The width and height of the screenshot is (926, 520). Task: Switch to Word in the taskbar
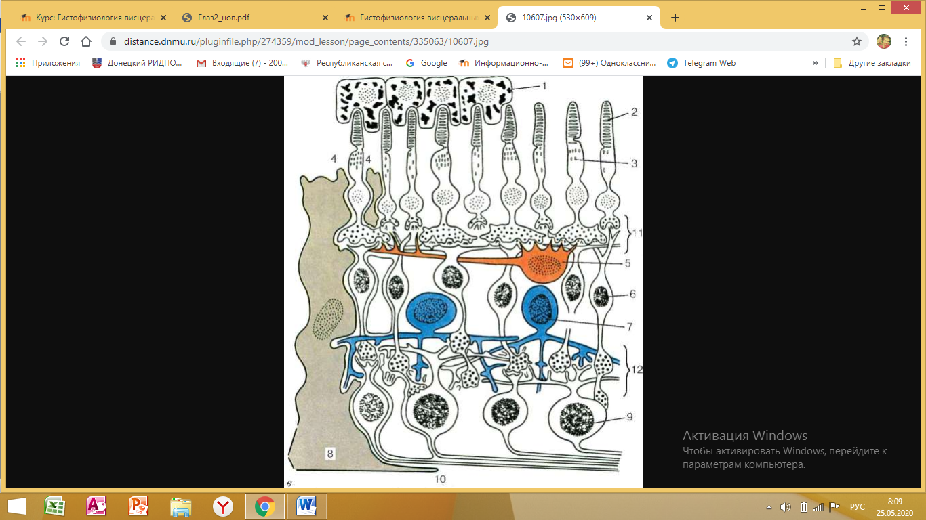307,506
